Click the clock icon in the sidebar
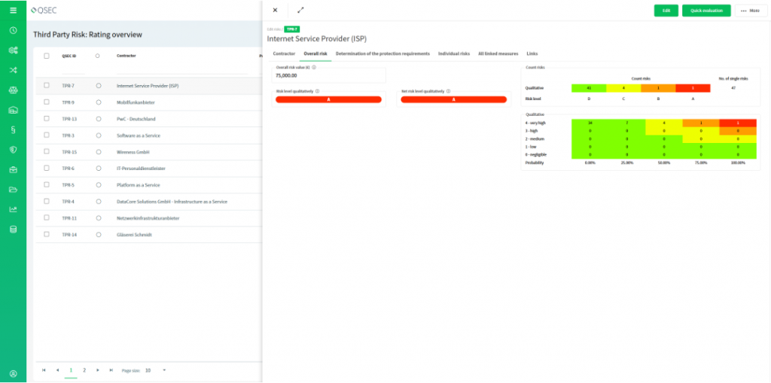The image size is (771, 383). (x=13, y=31)
